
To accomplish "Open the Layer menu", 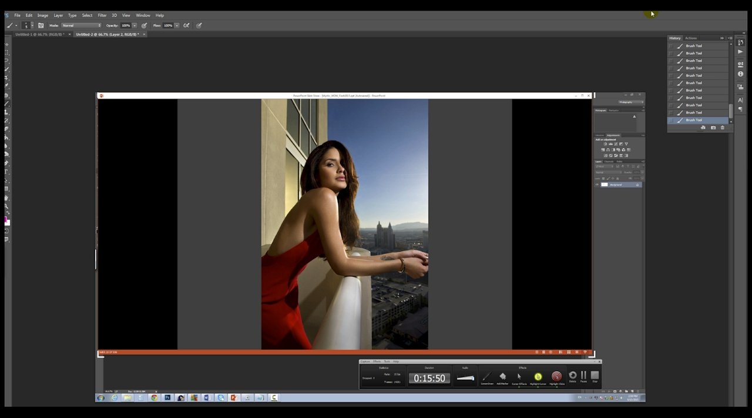I will [x=58, y=15].
